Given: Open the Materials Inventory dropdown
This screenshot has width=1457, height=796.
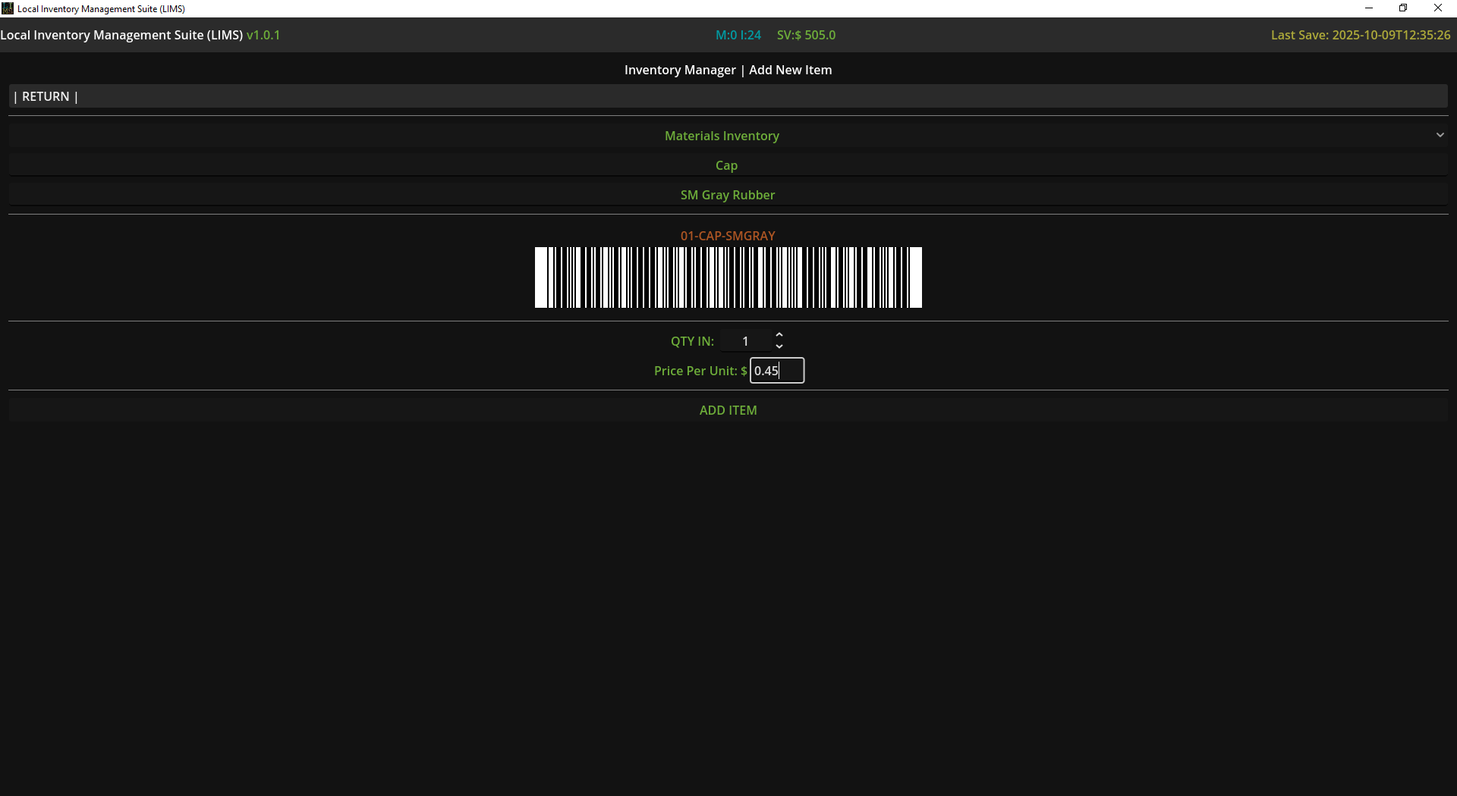Looking at the screenshot, I should 728,136.
